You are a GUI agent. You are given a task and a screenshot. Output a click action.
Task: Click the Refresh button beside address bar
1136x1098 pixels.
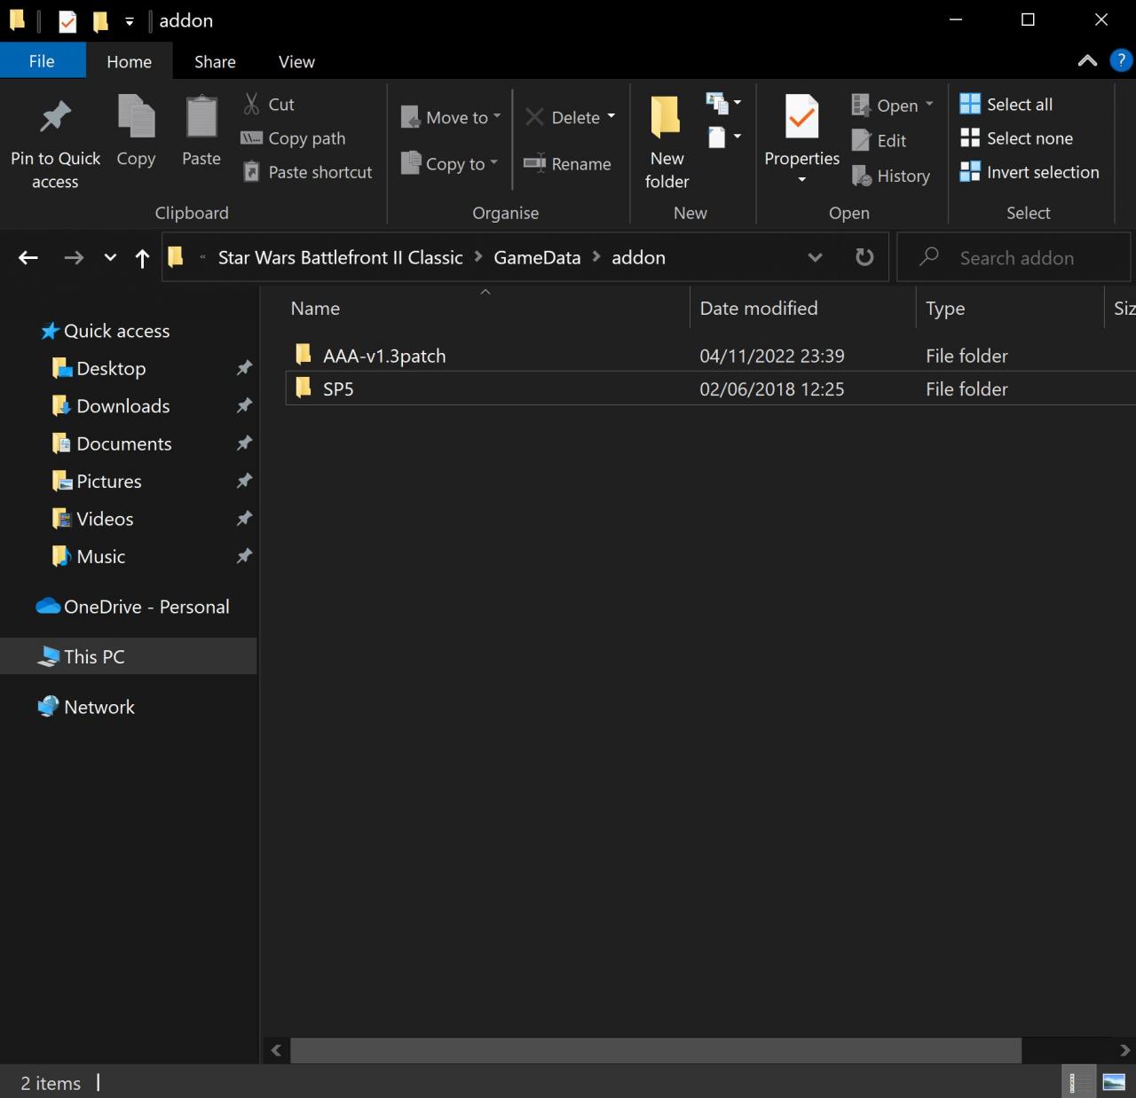tap(864, 258)
